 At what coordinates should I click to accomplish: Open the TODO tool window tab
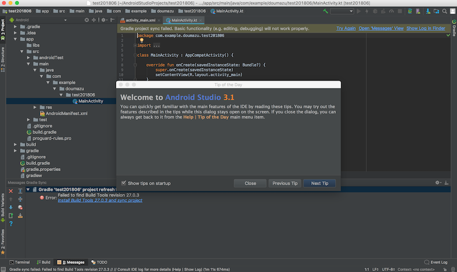(x=99, y=262)
